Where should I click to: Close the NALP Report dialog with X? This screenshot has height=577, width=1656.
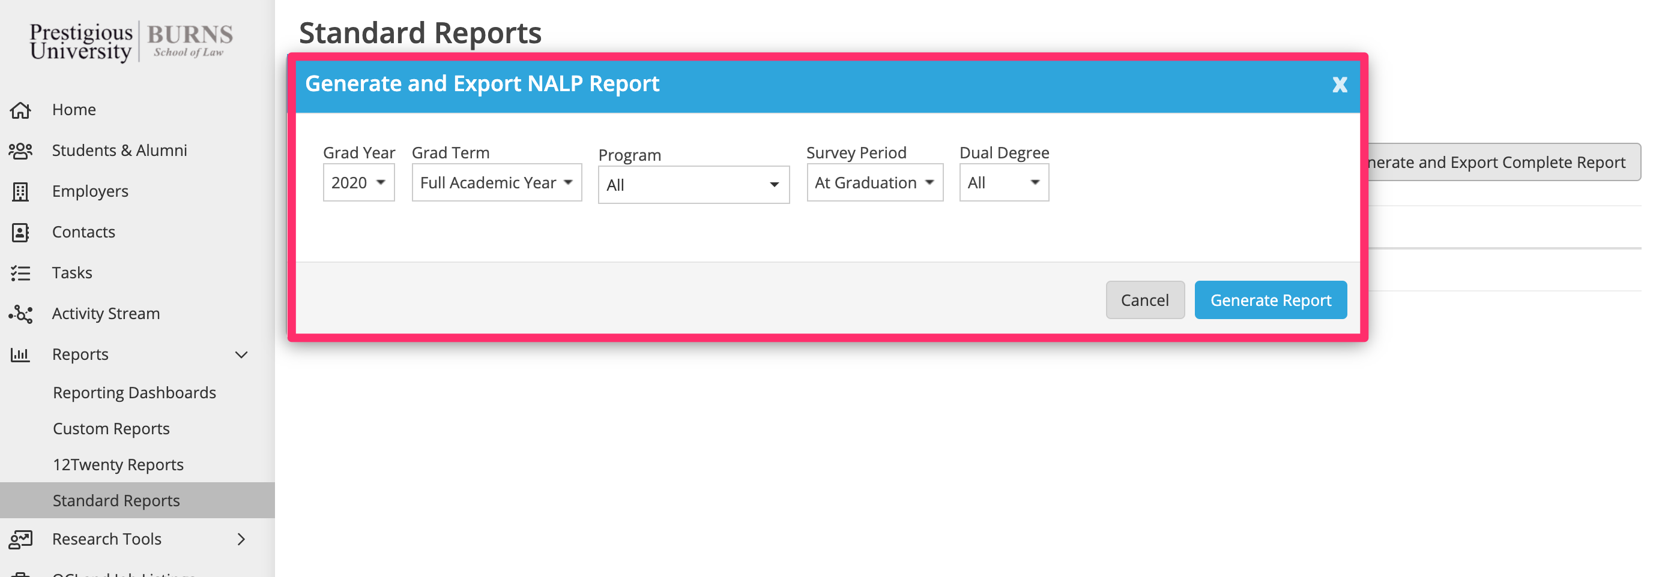point(1339,85)
